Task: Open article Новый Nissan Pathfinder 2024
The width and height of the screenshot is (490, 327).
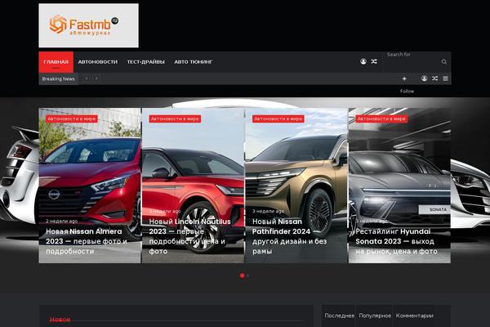Action: pyautogui.click(x=290, y=236)
